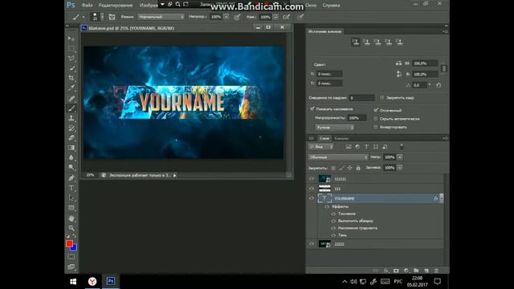Select the Path Selection tool
Screen dimensions: 514x289
71,197
